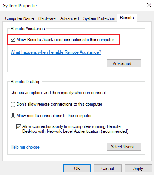Apply the remote settings

click(138, 168)
